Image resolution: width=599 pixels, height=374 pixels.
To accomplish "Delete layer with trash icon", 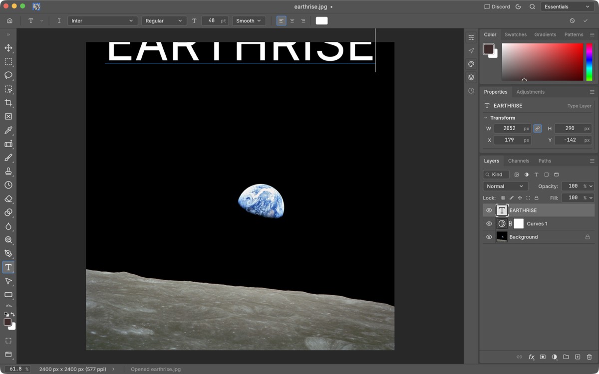I will [x=589, y=357].
